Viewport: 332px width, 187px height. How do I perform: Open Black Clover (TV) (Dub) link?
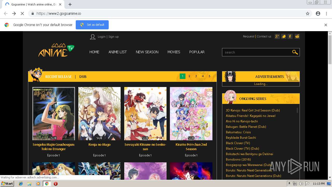pyautogui.click(x=243, y=149)
